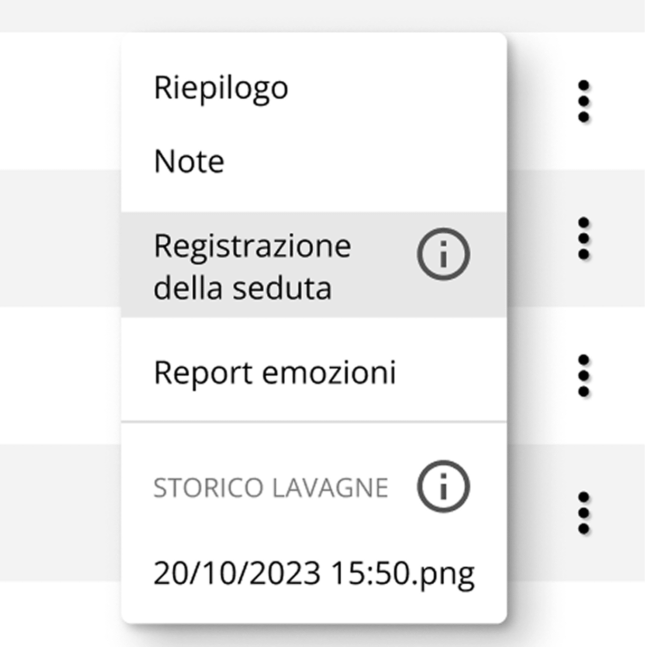
Task: Click the info icon beside Registrazione della seduta
Action: tap(443, 254)
